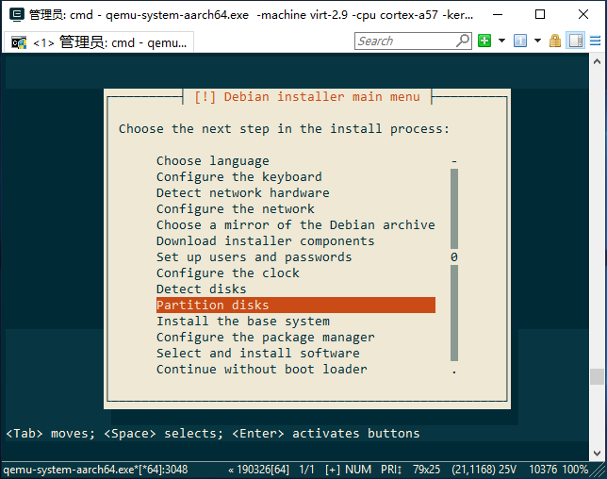The width and height of the screenshot is (607, 479).
Task: Click the scrollbar down arrow
Action: 597,453
